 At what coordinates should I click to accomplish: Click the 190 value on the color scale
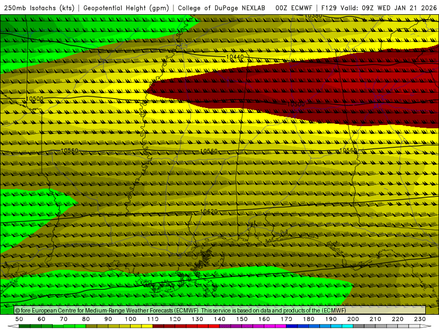pyautogui.click(x=331, y=319)
